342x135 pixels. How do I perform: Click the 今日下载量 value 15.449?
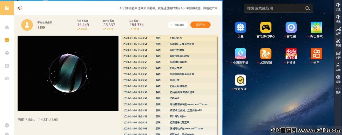pyautogui.click(x=83, y=25)
